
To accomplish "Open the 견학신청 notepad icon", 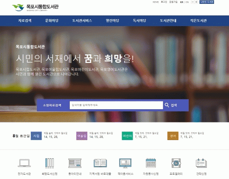I will coord(201,163).
